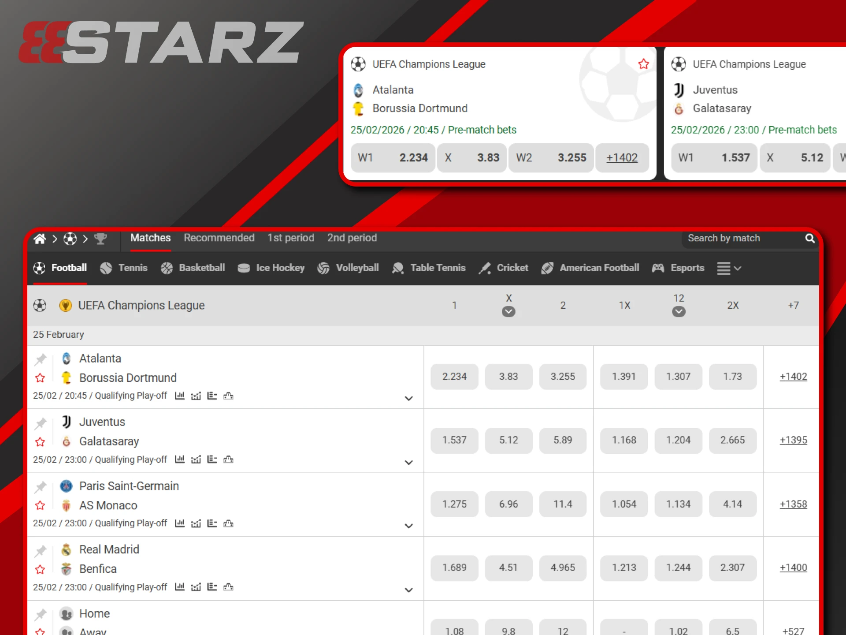Open dropdown under the 12 column header
Viewport: 846px width, 635px height.
(x=679, y=312)
